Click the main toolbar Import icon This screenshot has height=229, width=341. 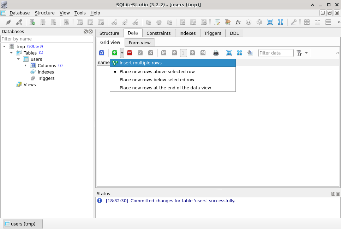click(270, 22)
